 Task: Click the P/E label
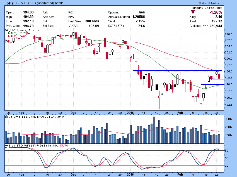[x=71, y=12]
